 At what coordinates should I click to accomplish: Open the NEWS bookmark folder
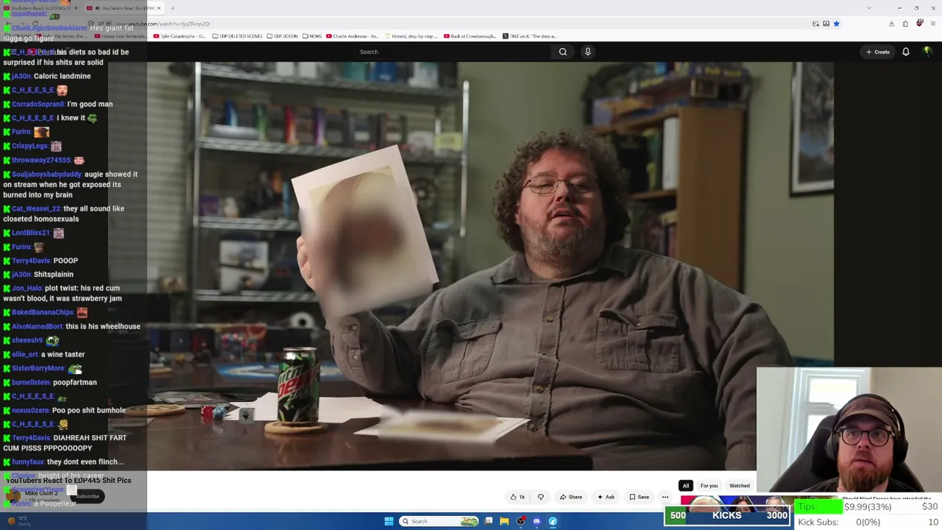click(x=312, y=36)
